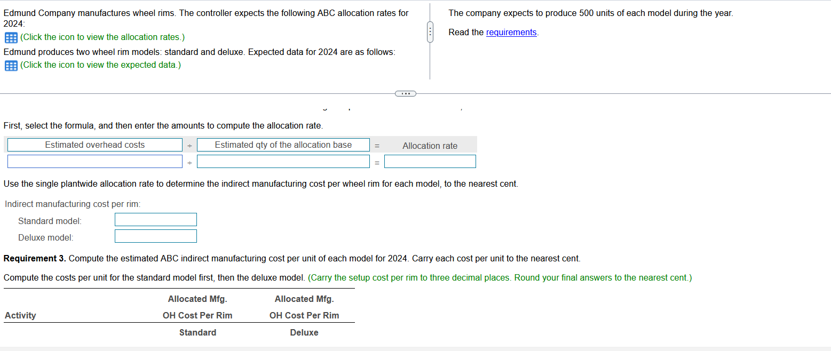The height and width of the screenshot is (351, 831).
Task: Select the Allocation rate result field
Action: coord(430,161)
